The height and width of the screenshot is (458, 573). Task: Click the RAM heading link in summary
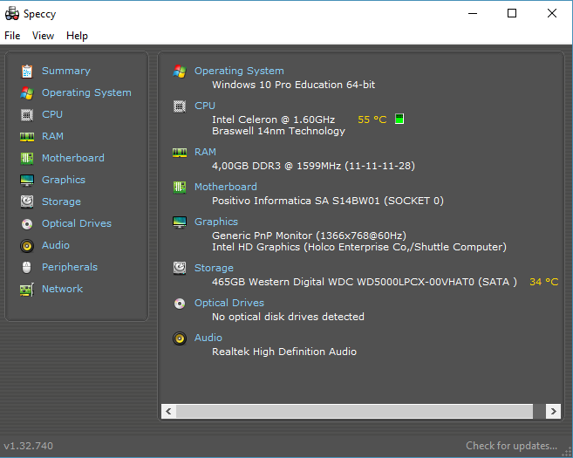pyautogui.click(x=205, y=152)
